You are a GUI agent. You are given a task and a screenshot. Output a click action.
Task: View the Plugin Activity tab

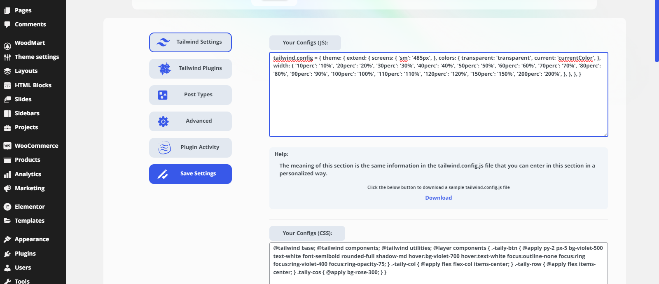point(190,148)
